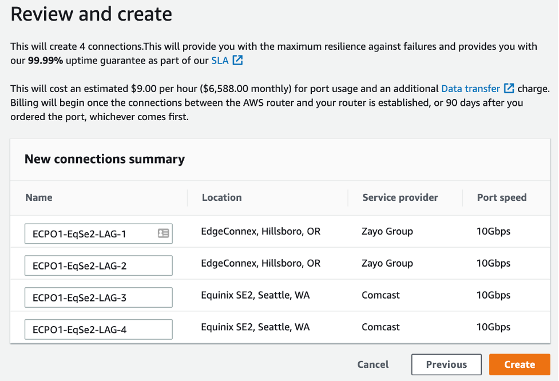Open the SLA link
Viewport: 559px width, 381px height.
point(220,60)
